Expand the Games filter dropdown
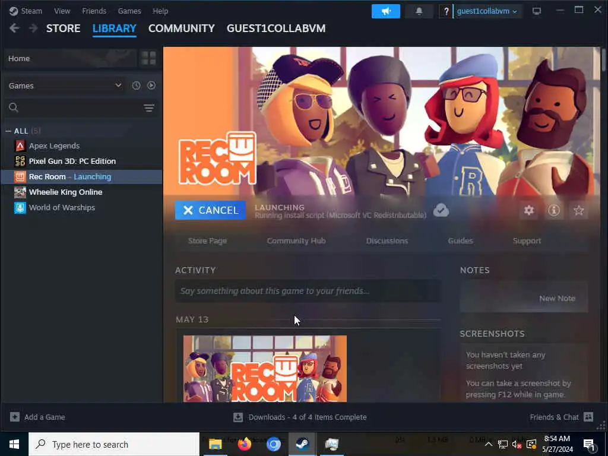608x456 pixels. [x=65, y=85]
